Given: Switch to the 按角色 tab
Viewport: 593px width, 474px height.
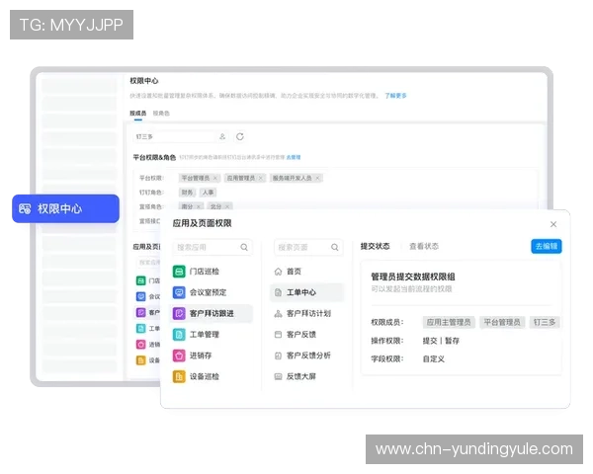Looking at the screenshot, I should [x=161, y=113].
